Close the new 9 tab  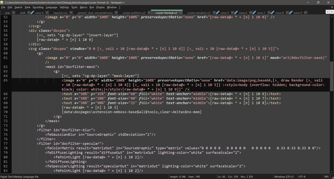[x=306, y=13]
